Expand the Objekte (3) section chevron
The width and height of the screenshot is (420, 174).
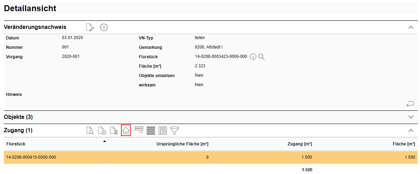click(411, 117)
